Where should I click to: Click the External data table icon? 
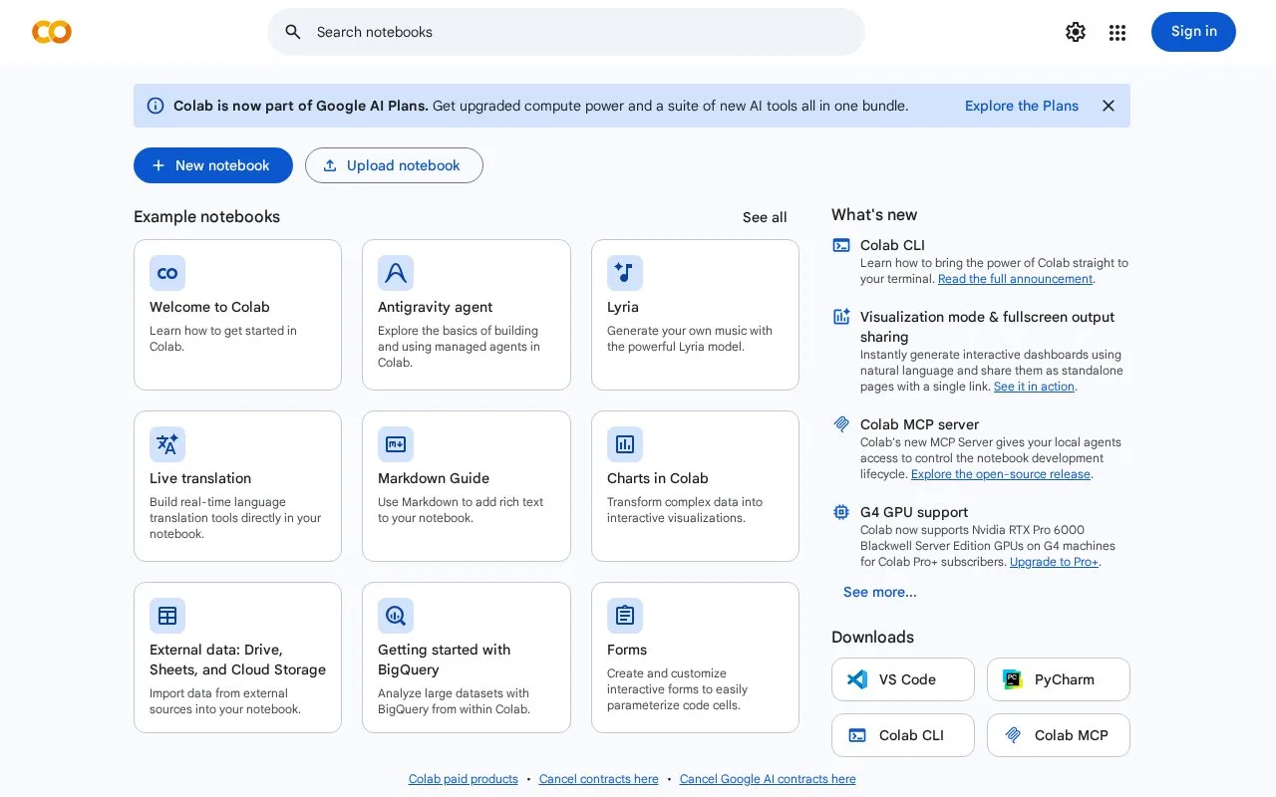point(167,616)
